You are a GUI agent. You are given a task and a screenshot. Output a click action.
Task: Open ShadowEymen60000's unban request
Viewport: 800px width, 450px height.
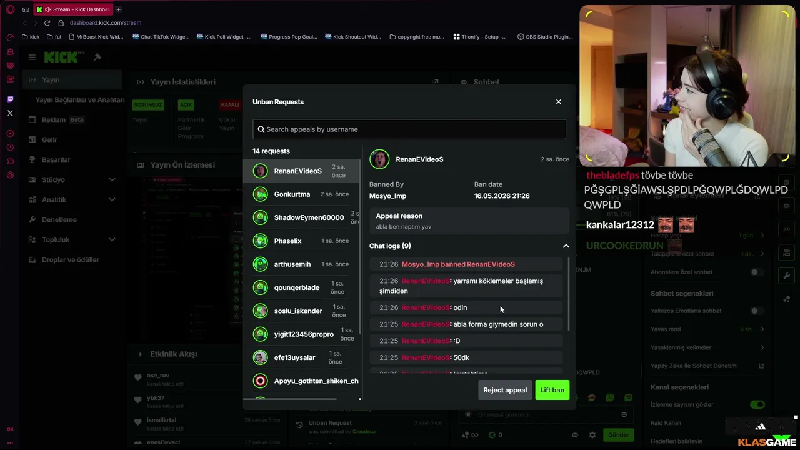[302, 217]
